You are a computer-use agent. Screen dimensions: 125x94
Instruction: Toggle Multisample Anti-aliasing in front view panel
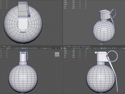[x=37, y=48]
